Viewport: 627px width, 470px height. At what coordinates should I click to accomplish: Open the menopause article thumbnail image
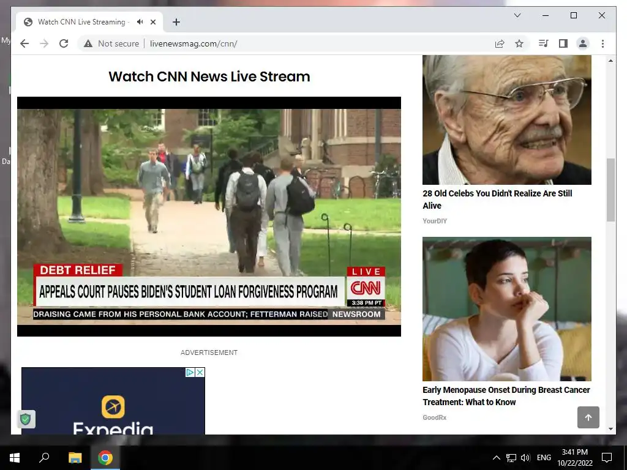point(506,309)
